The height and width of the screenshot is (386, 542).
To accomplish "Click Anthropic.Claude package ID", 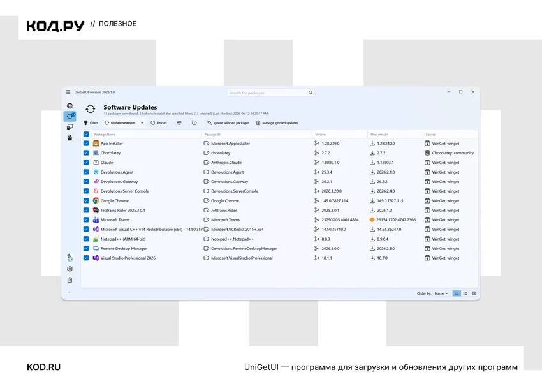I will tap(226, 163).
